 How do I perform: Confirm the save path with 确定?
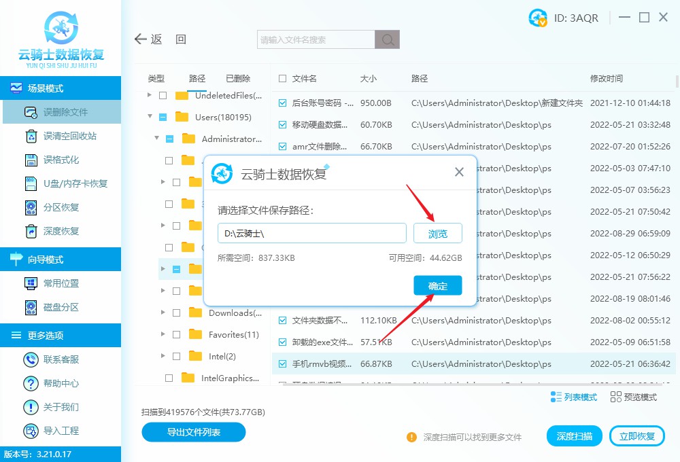pyautogui.click(x=437, y=285)
